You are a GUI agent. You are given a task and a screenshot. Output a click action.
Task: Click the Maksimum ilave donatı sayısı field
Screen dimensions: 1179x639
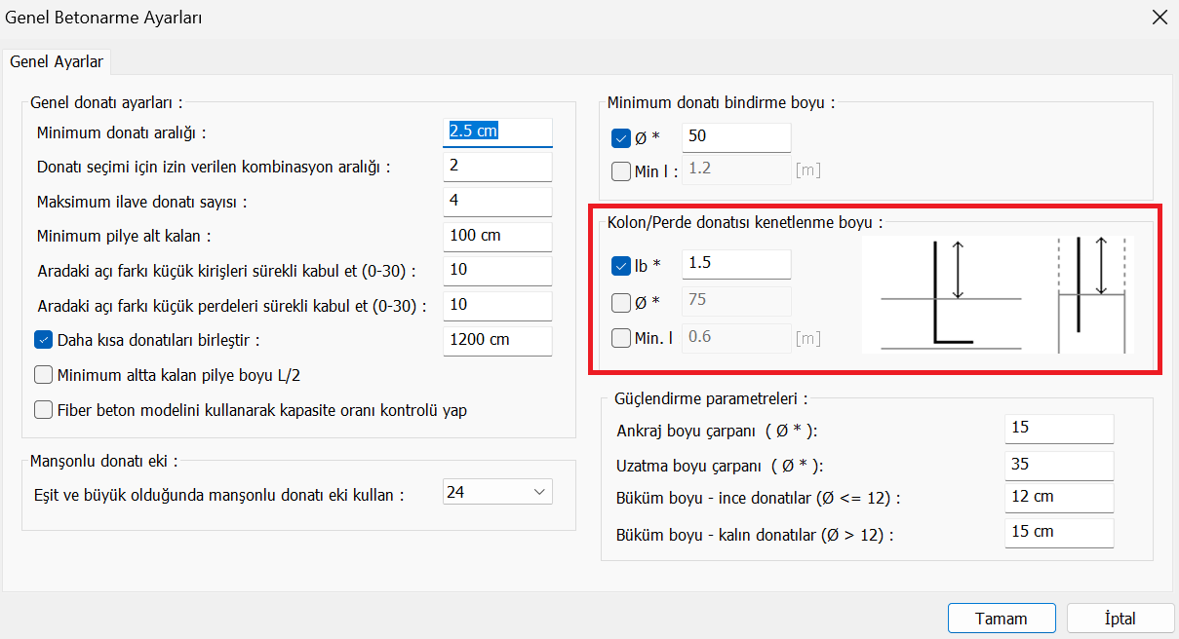click(497, 201)
